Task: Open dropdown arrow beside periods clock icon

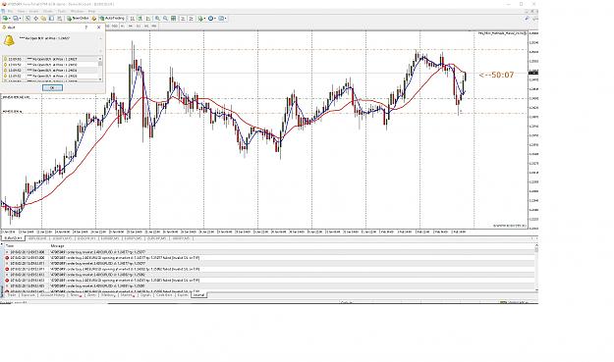Action: pyautogui.click(x=215, y=19)
